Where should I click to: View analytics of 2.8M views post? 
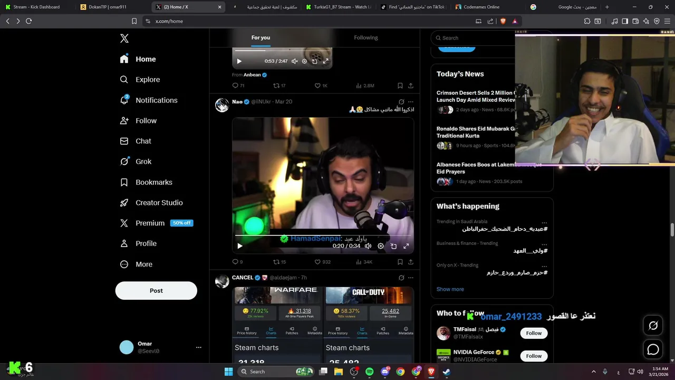(x=365, y=85)
